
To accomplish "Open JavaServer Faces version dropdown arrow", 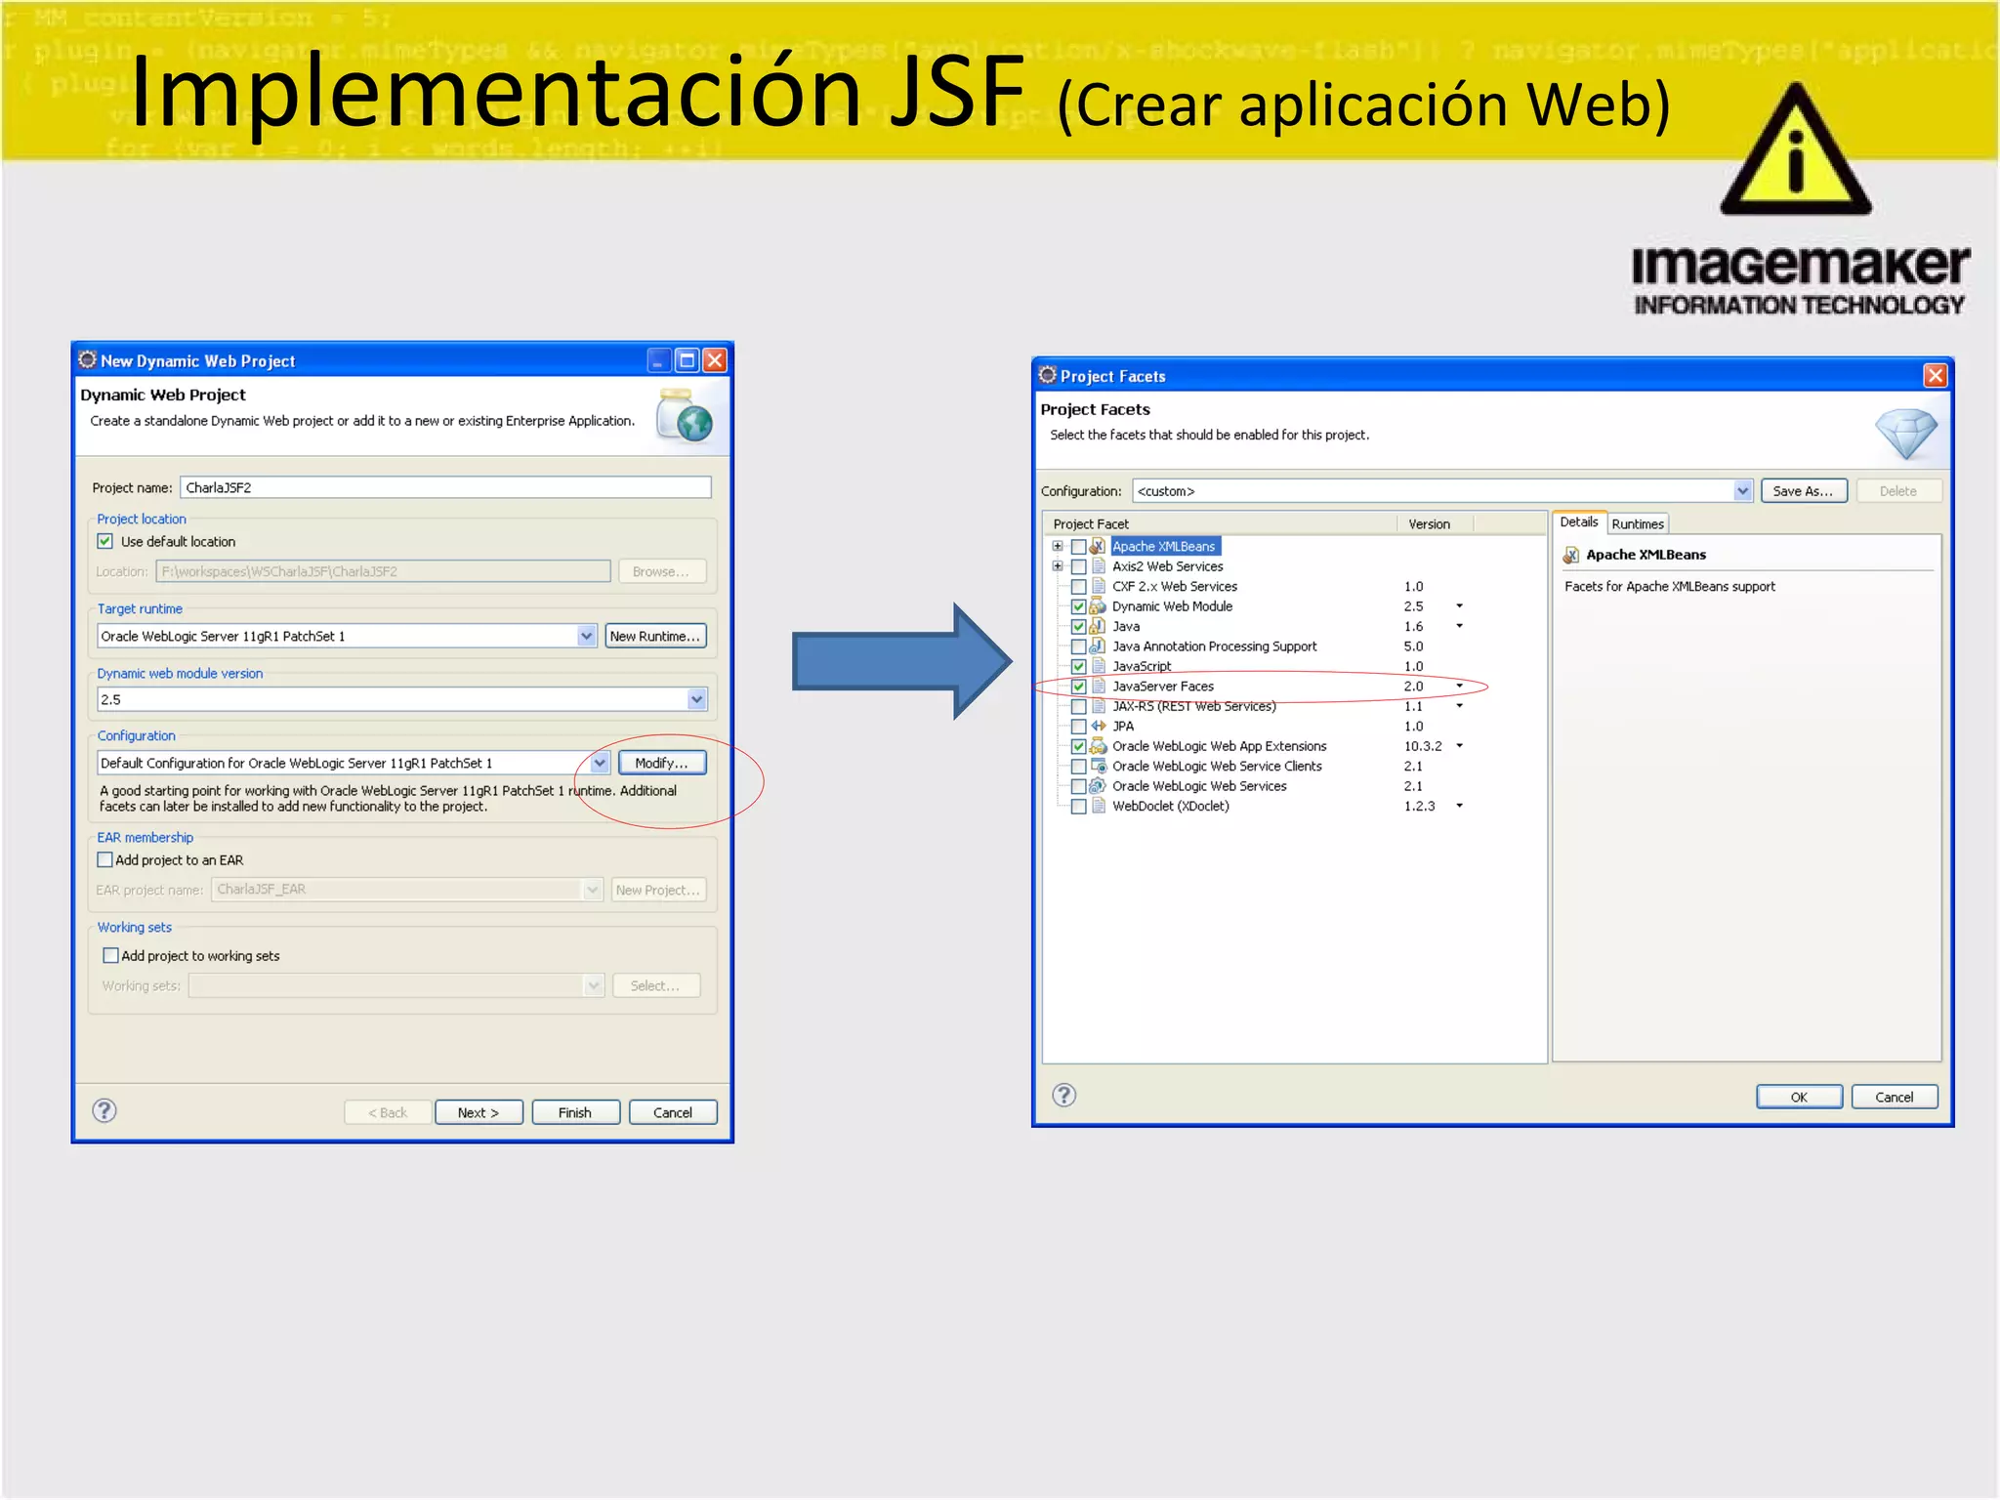I will [1459, 687].
